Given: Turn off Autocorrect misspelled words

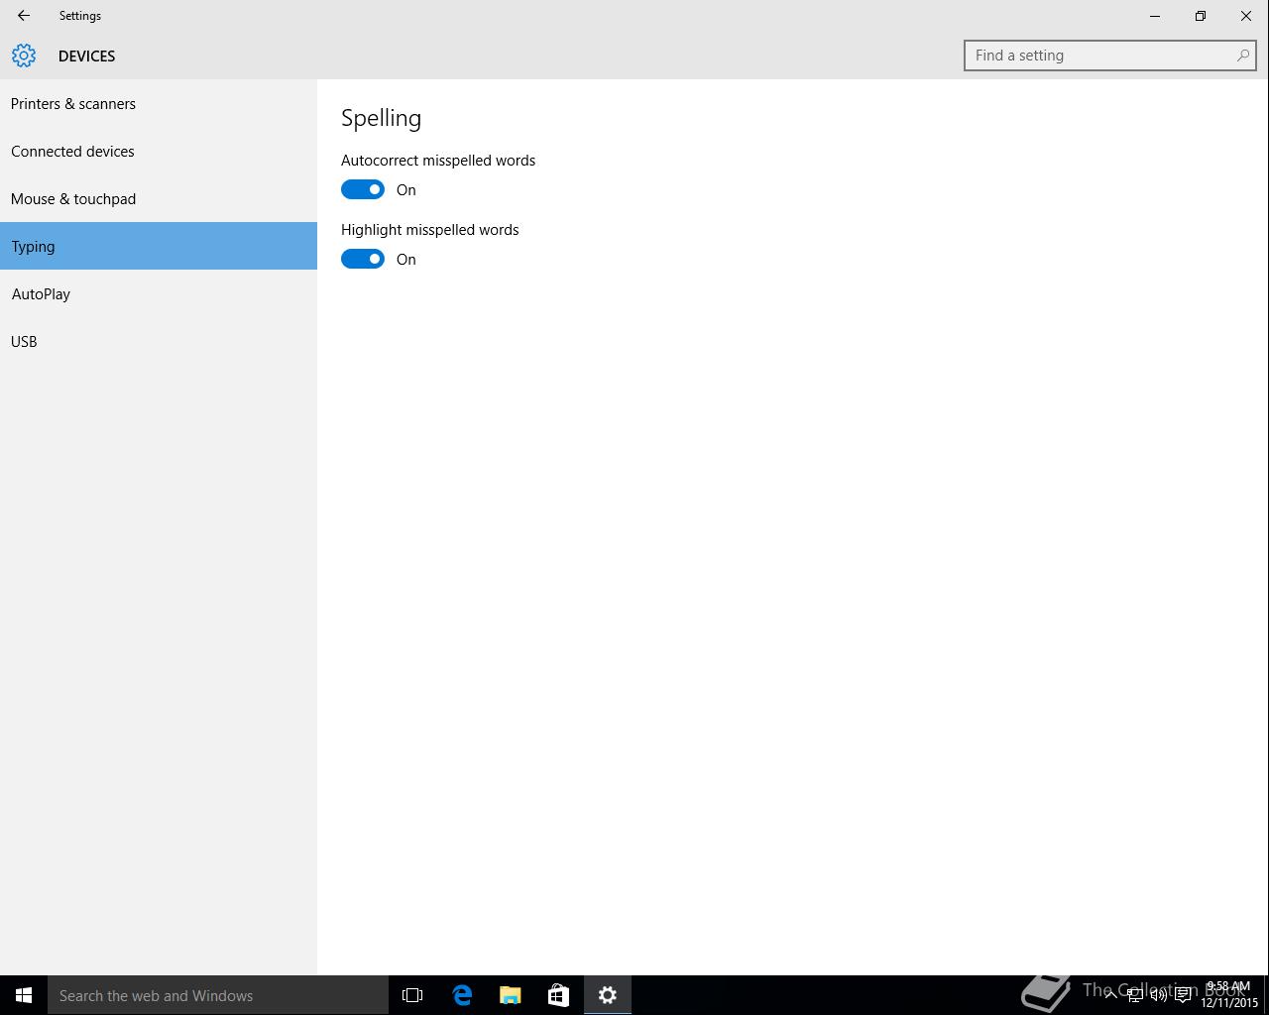Looking at the screenshot, I should (x=363, y=189).
